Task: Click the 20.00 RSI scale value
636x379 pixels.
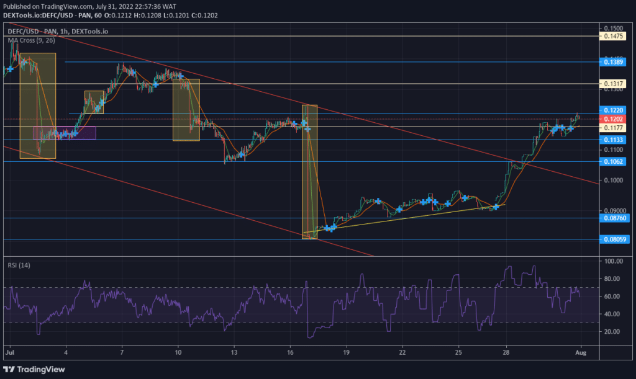Action: point(612,332)
